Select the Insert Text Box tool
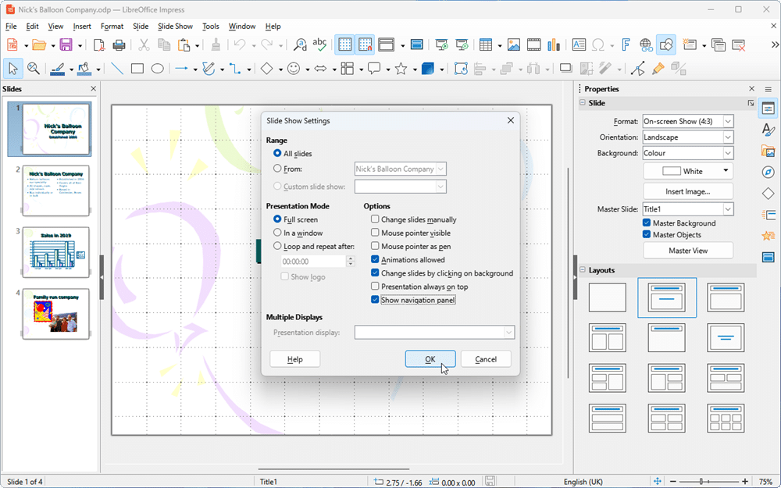This screenshot has width=781, height=488. 579,45
